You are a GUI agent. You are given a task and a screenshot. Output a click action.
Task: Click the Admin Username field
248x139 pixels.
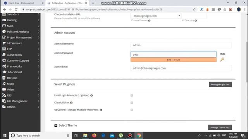pyautogui.click(x=181, y=45)
